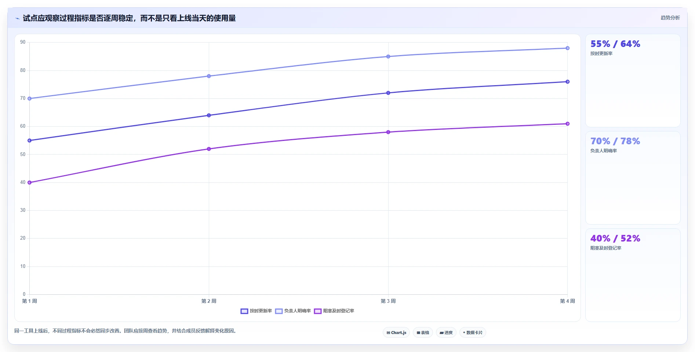Click the 第 4 周 x-axis label

pyautogui.click(x=567, y=301)
